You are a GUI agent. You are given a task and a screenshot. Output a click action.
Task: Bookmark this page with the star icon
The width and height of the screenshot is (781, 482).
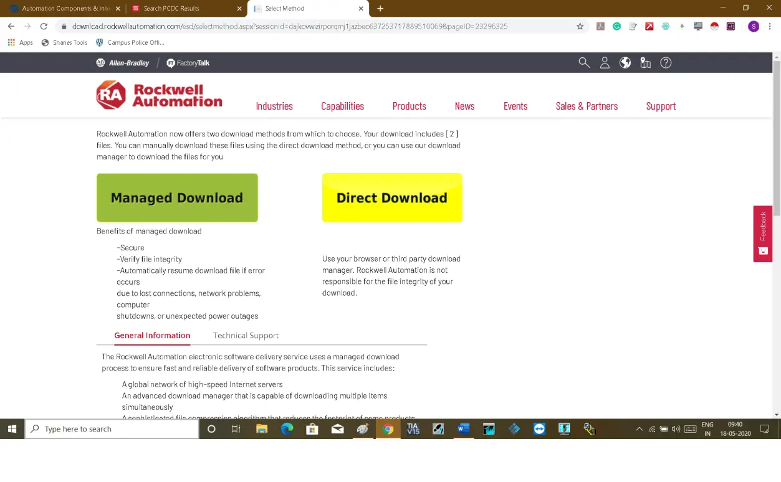tap(580, 26)
